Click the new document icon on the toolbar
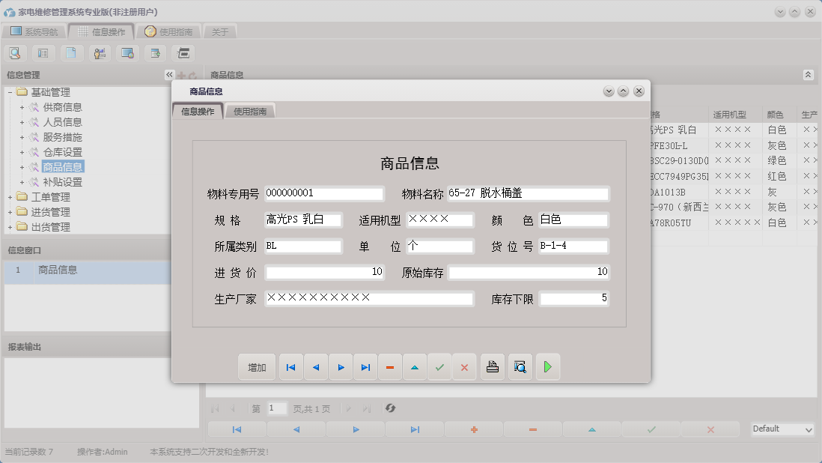The width and height of the screenshot is (822, 463). pyautogui.click(x=70, y=52)
